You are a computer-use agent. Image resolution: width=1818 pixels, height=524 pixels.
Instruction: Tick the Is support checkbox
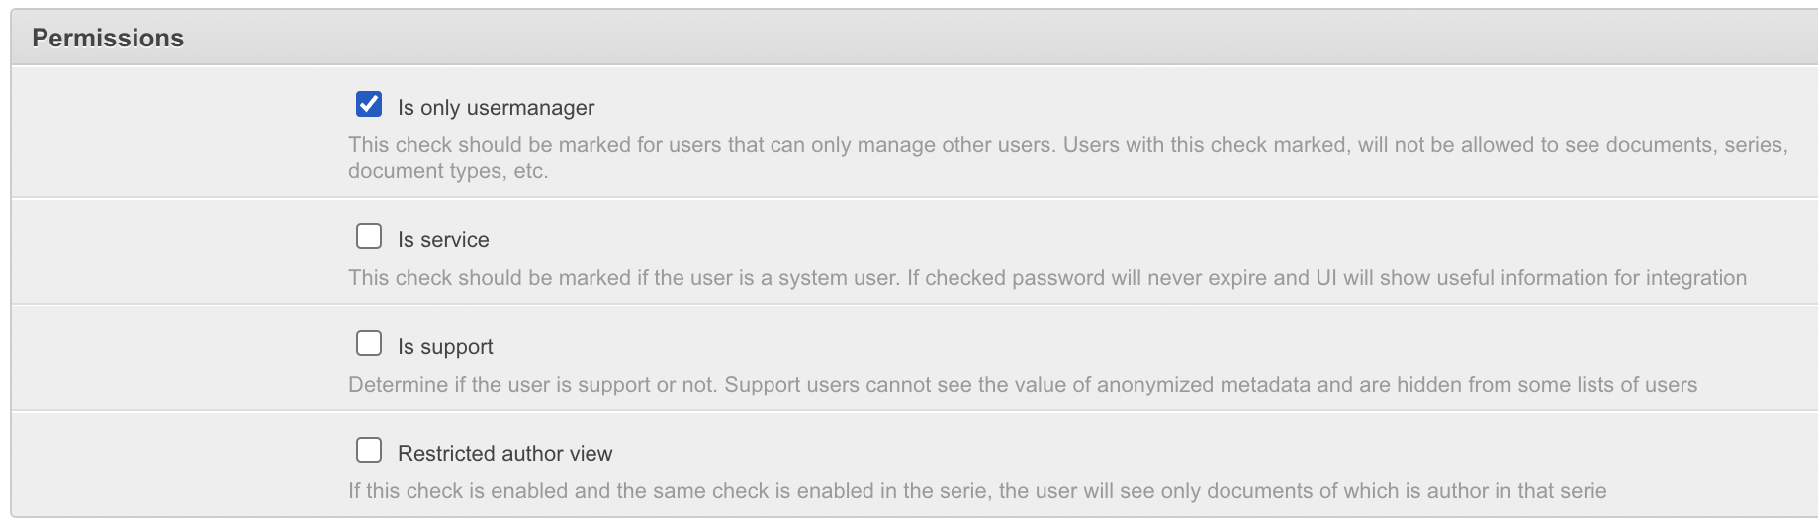click(369, 343)
